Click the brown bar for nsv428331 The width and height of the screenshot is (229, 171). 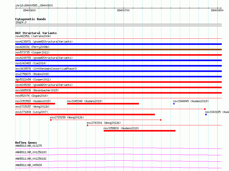(x=118, y=50)
